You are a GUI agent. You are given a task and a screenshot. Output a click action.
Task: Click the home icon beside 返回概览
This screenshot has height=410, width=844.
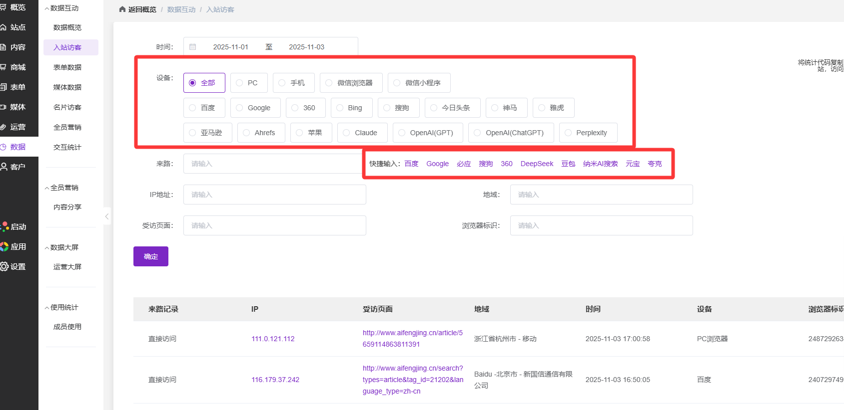click(122, 9)
